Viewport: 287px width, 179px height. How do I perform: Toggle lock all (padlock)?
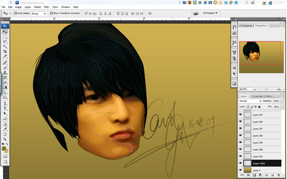[x=259, y=107]
